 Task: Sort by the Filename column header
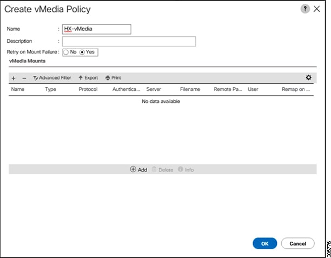190,89
